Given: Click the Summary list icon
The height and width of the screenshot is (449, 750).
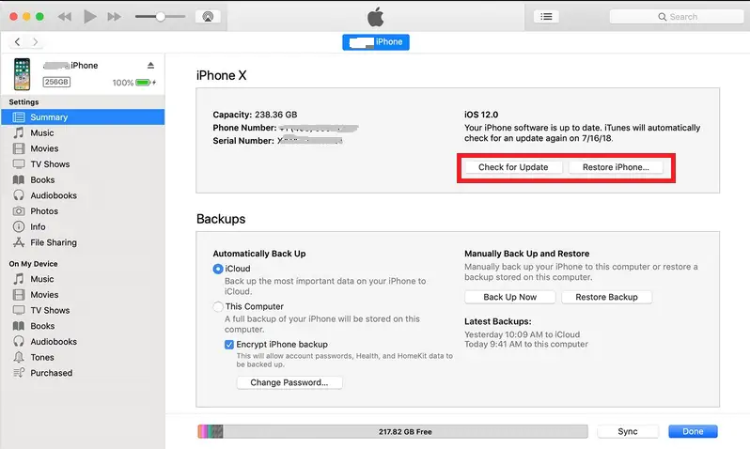Looking at the screenshot, I should point(19,117).
